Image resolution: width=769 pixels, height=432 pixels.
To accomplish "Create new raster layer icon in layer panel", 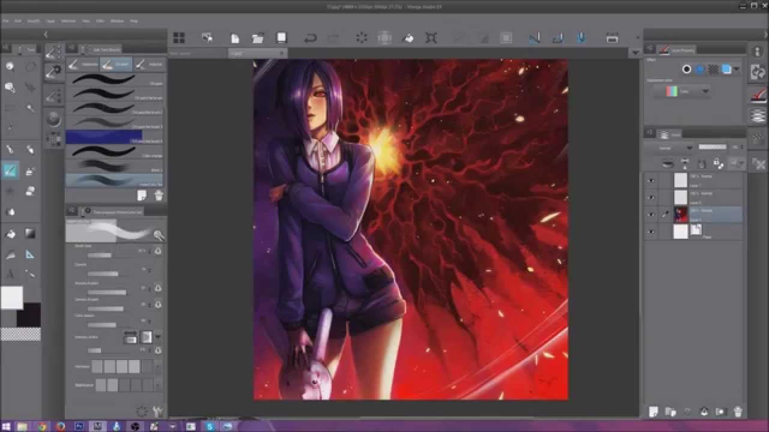I will tap(654, 412).
